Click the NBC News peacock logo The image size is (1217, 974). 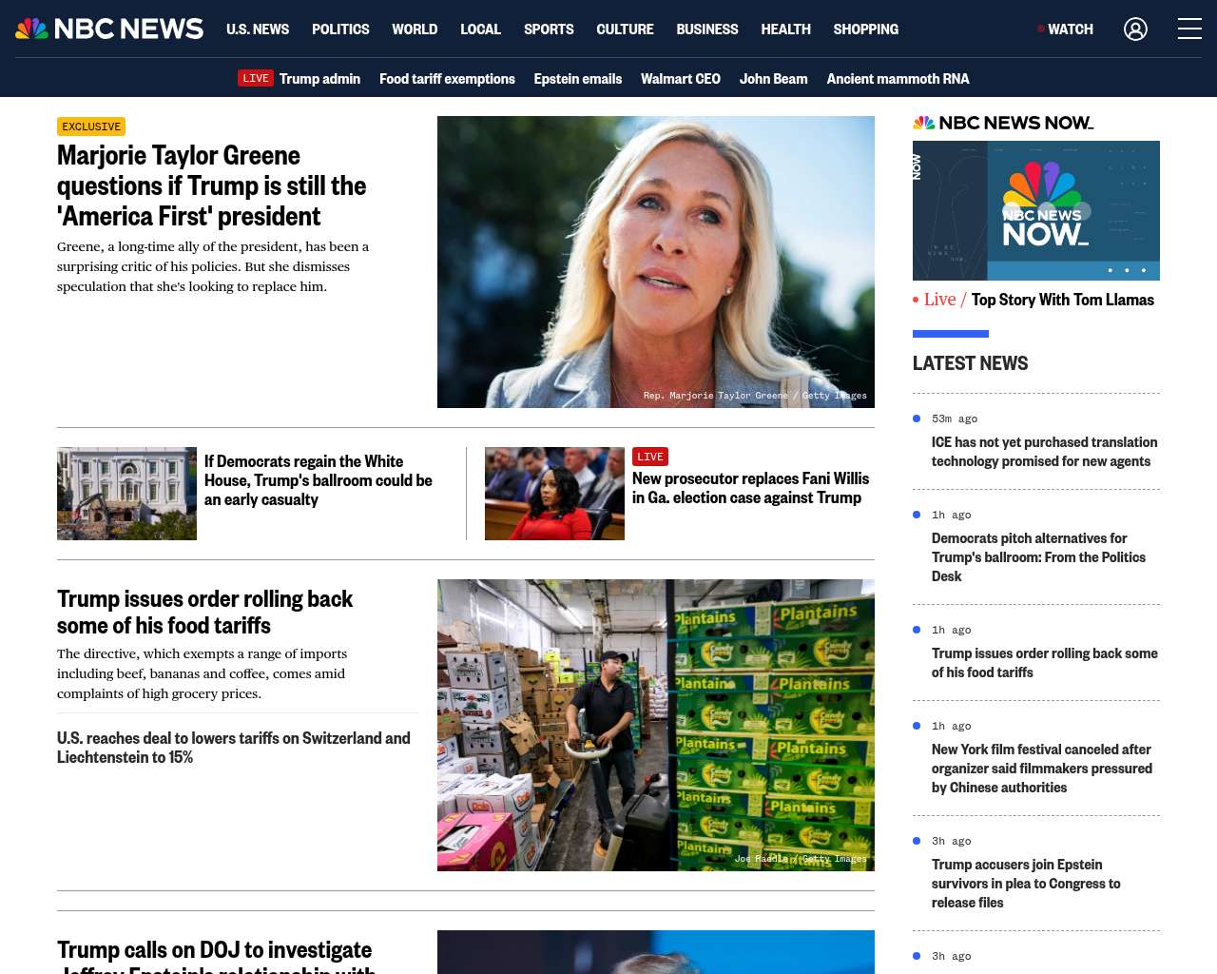(x=109, y=29)
